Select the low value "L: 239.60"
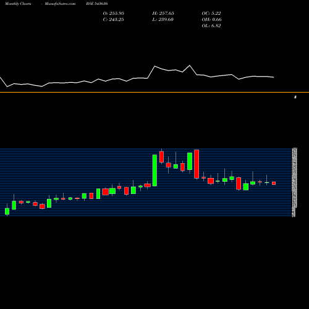Screen dimensions: 309x309 click(163, 19)
